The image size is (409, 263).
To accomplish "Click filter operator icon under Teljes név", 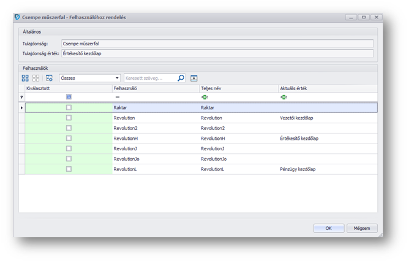I will [x=204, y=97].
